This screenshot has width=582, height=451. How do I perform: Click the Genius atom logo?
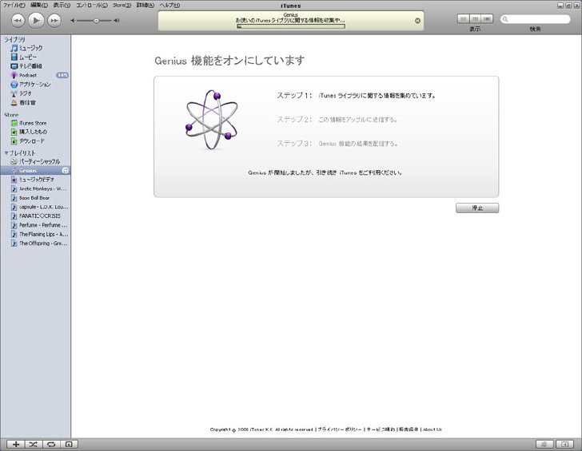211,119
